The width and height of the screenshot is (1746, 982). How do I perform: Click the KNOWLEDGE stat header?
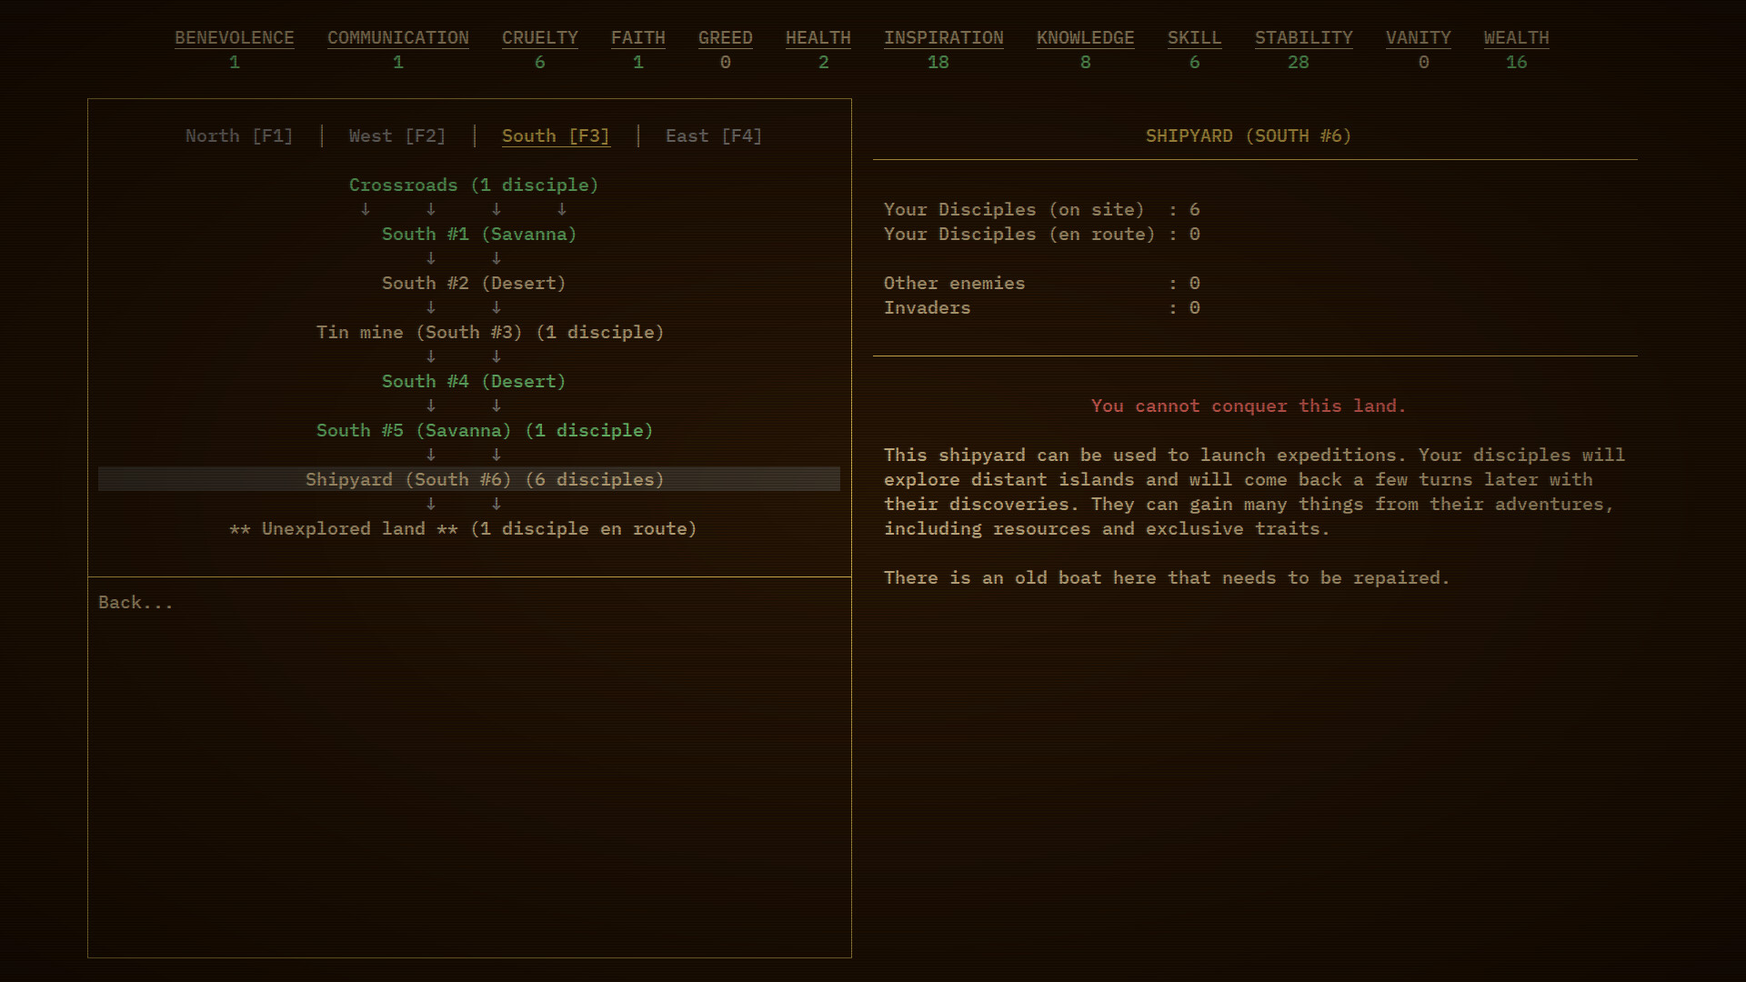1085,38
